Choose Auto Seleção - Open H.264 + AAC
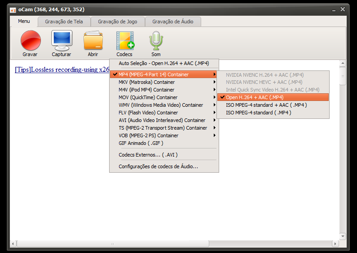 point(164,64)
